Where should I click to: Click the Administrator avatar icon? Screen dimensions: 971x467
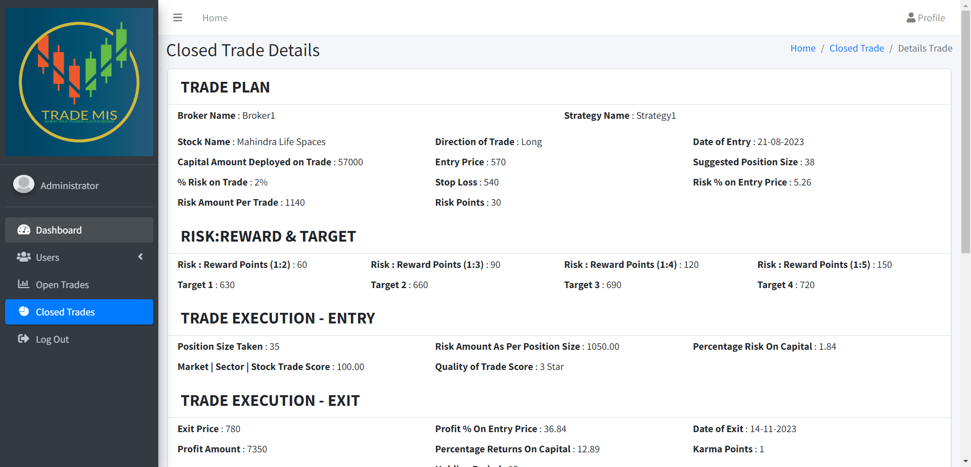click(x=24, y=184)
